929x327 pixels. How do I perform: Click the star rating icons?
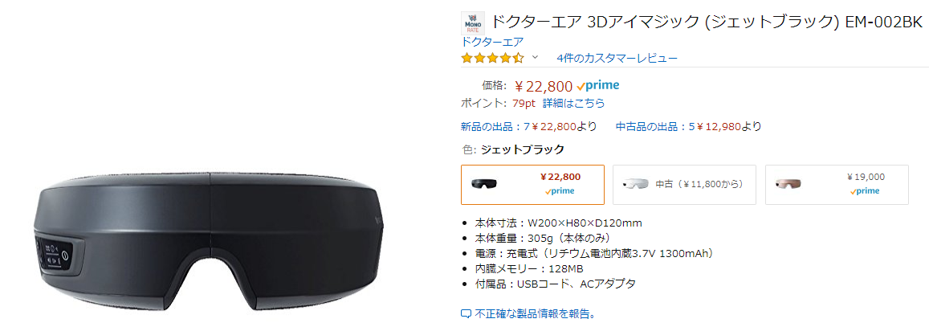click(492, 58)
